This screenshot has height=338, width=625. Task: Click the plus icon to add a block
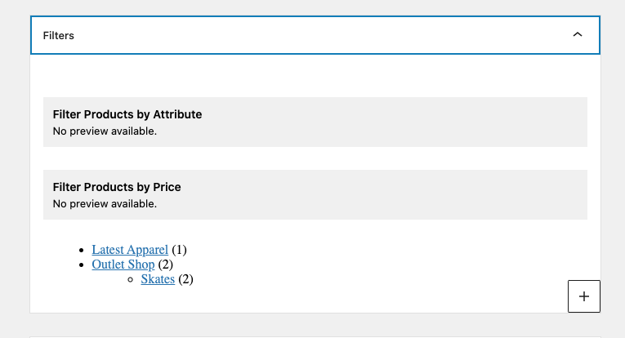(x=584, y=296)
